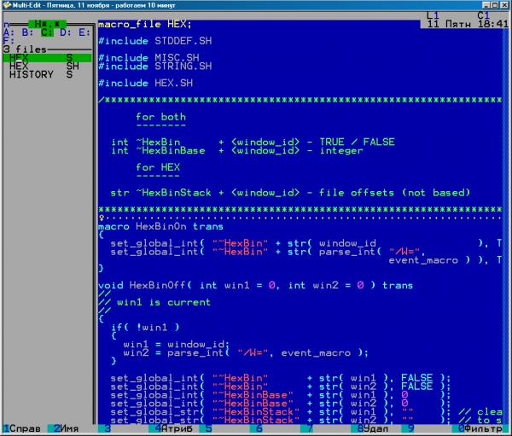The image size is (512, 436).
Task: Click the line number indicator L1
Action: click(432, 15)
